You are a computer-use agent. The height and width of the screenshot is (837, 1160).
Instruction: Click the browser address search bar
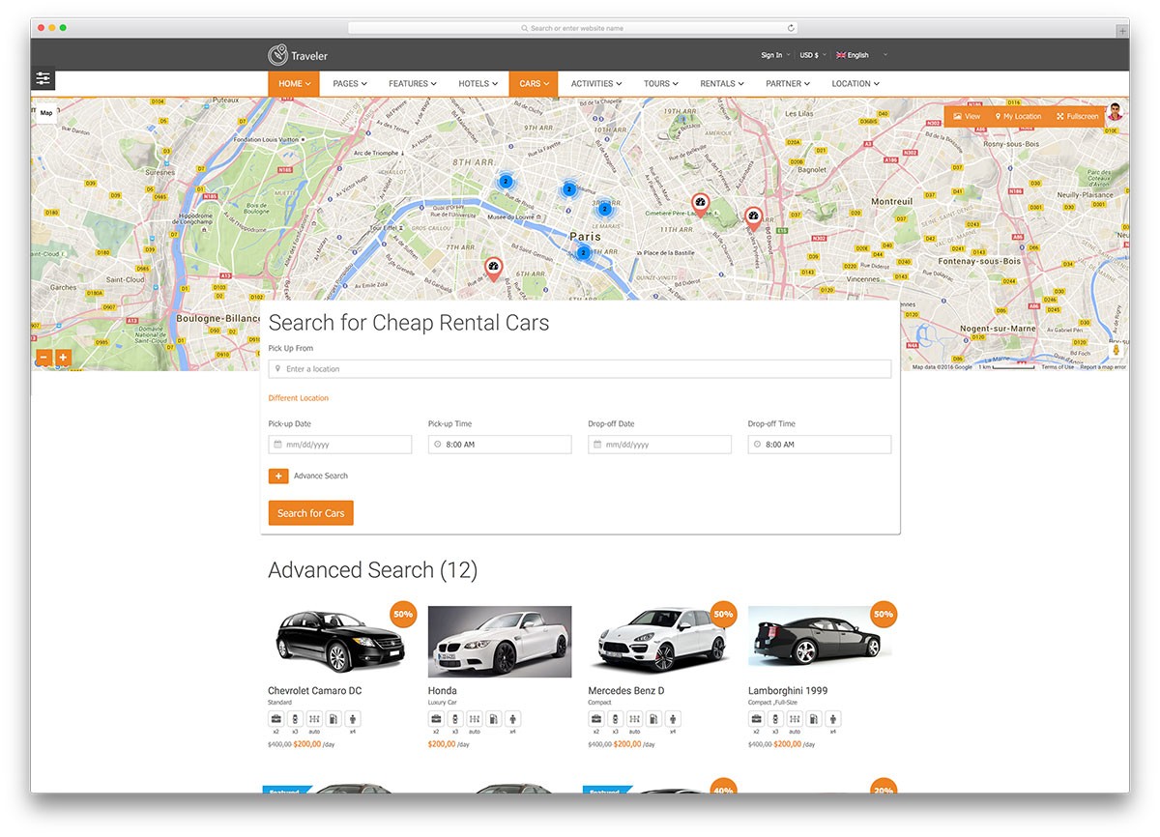574,28
